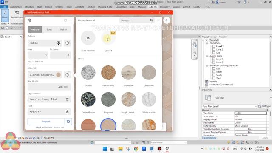The height and width of the screenshot is (153, 272).
Task: Select Level 2 under Ceiling Plans
Action: point(219,62)
